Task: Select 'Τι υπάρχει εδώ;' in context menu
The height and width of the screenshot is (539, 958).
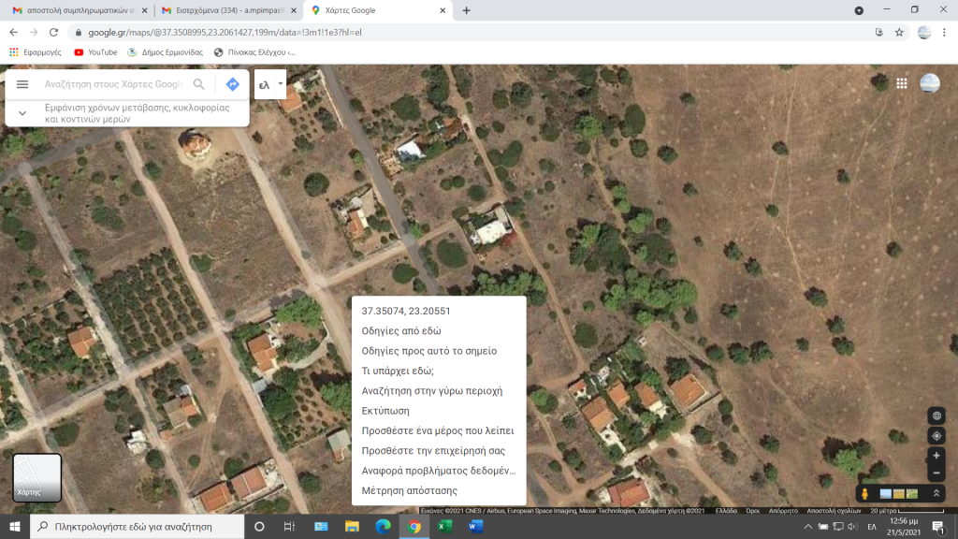Action: [x=398, y=371]
